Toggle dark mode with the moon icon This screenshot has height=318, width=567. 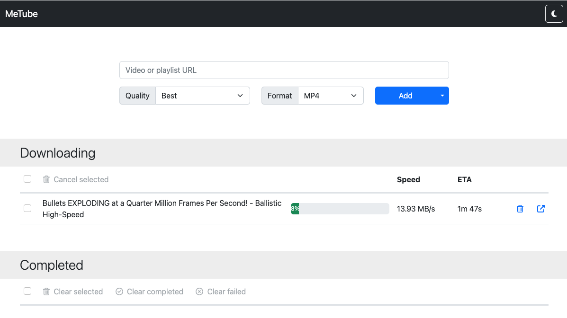tap(554, 14)
